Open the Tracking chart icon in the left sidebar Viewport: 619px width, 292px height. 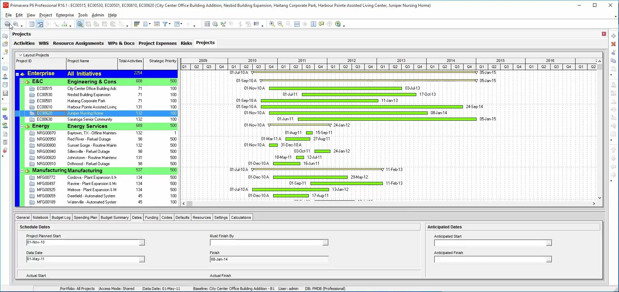click(5, 93)
